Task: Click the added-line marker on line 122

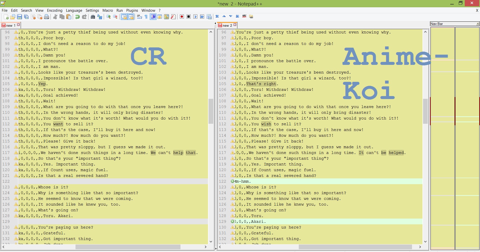Action: tap(232, 181)
